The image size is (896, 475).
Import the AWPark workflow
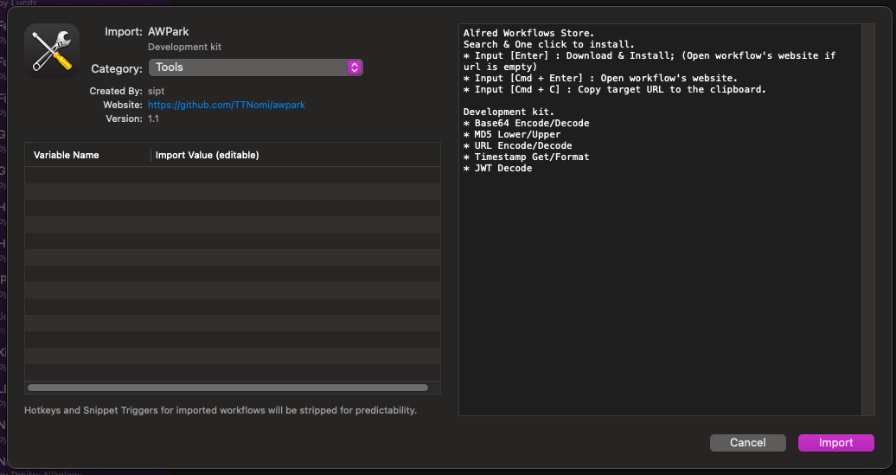pos(835,442)
